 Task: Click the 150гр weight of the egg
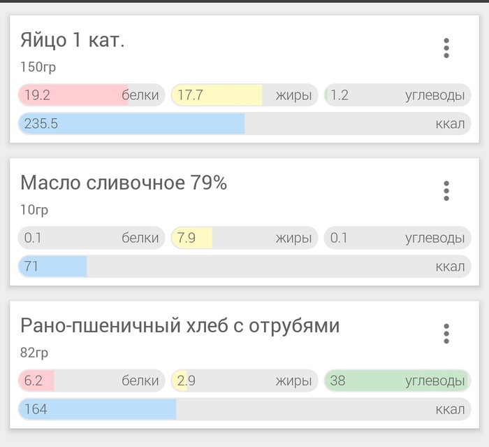click(38, 67)
